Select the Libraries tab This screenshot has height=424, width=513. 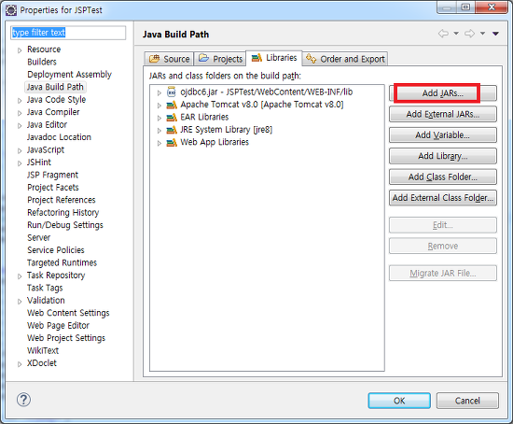(274, 58)
